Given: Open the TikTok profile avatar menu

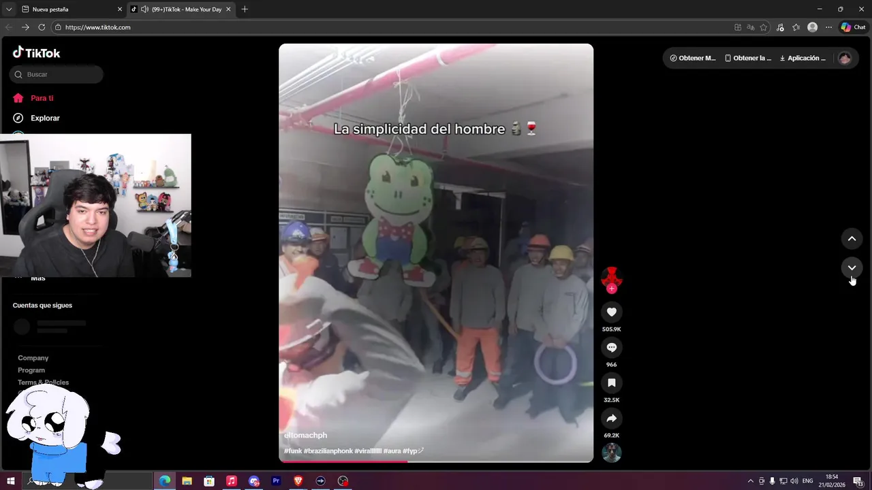Looking at the screenshot, I should (845, 58).
